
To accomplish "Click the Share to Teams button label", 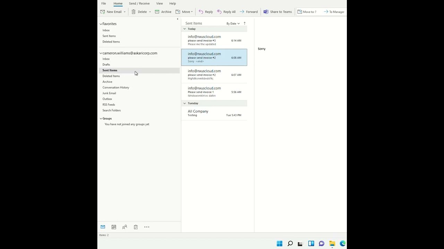I will pos(281,12).
